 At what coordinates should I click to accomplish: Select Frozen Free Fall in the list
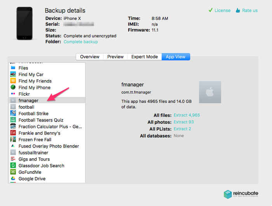[47, 140]
